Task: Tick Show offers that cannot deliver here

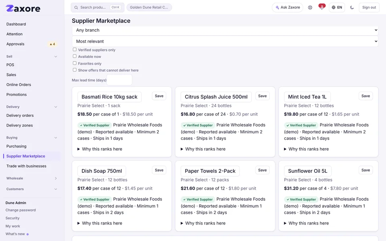Action: (x=75, y=70)
